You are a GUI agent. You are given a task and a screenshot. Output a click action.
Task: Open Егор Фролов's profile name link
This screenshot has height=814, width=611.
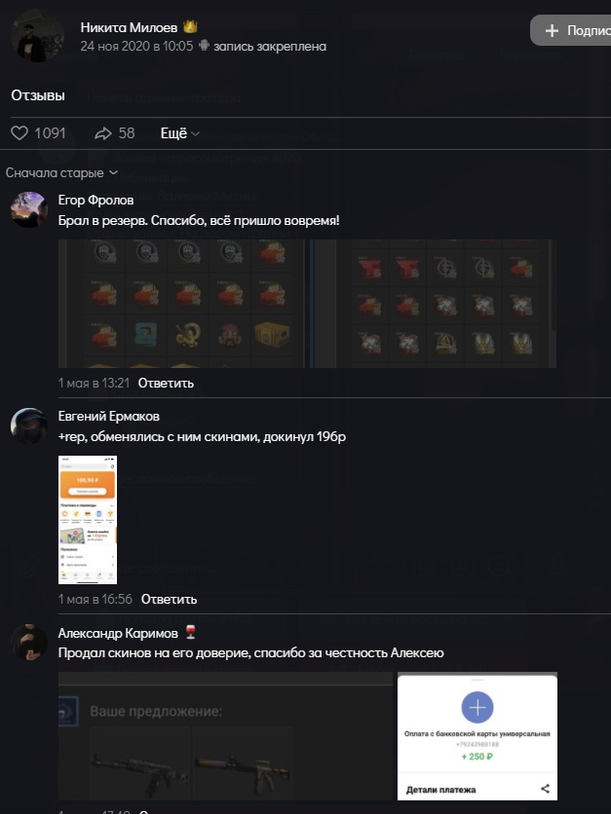(x=95, y=200)
